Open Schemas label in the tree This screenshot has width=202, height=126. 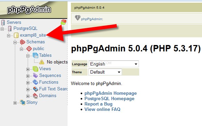[35, 42]
